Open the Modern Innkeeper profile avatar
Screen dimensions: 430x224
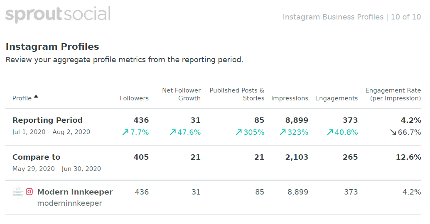tap(18, 192)
